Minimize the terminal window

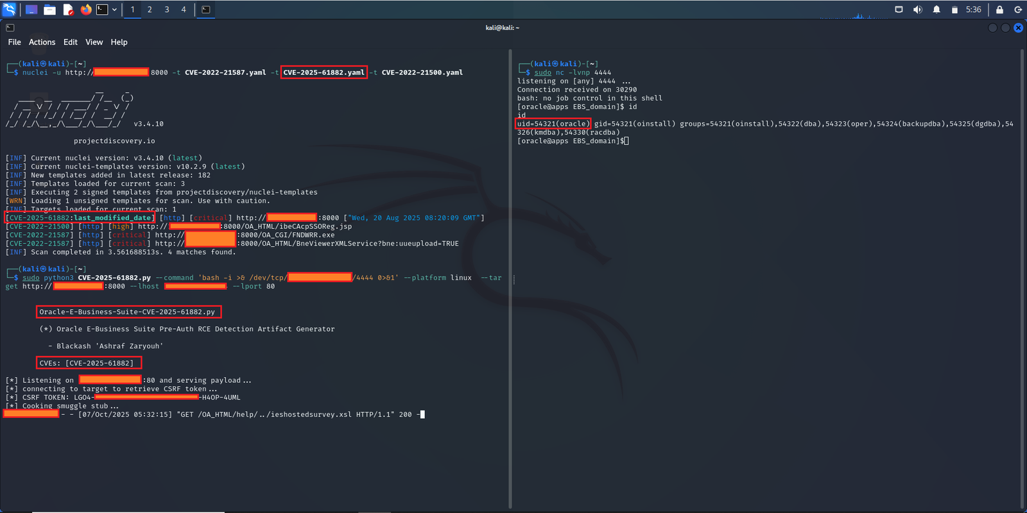pyautogui.click(x=993, y=28)
